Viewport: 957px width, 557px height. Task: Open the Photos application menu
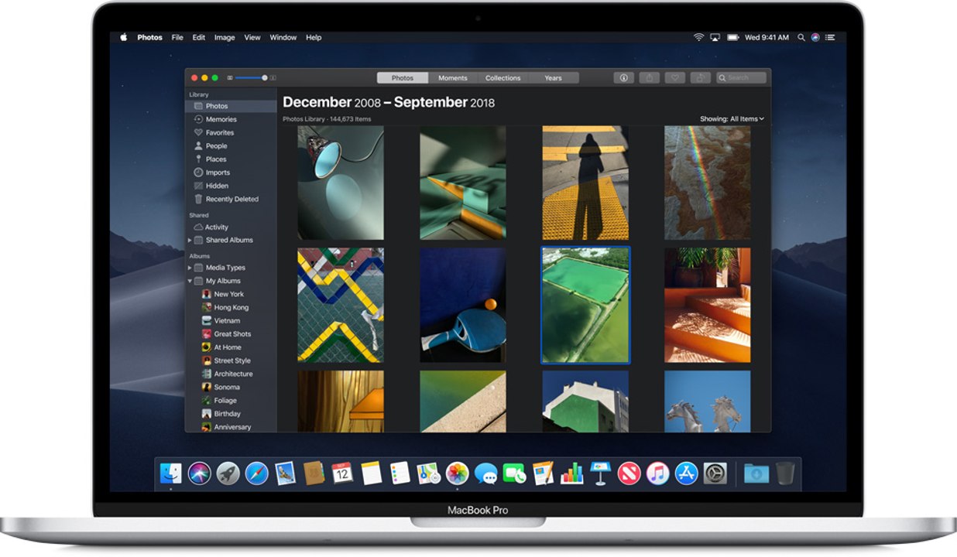click(x=149, y=37)
